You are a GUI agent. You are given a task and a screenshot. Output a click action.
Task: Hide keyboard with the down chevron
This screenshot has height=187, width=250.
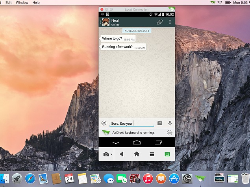click(x=115, y=142)
